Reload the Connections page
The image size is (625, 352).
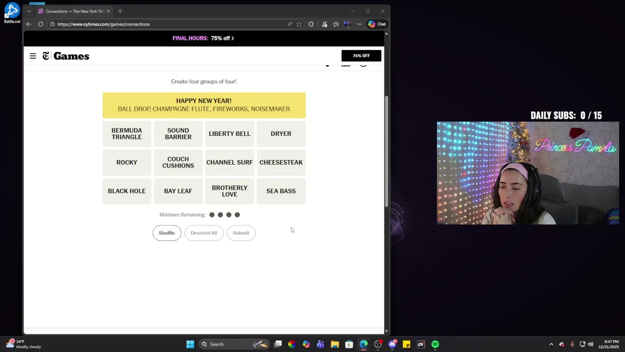(41, 24)
